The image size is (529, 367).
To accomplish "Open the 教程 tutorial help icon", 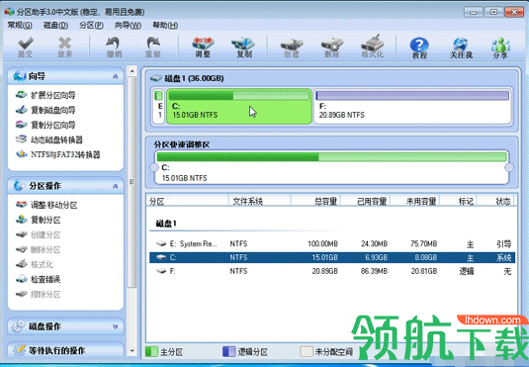I will (x=419, y=47).
